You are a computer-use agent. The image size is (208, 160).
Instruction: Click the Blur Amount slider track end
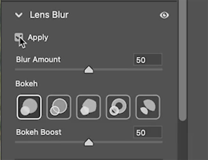[161, 69]
